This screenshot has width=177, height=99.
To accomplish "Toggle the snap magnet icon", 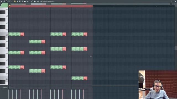I will 6,1.
